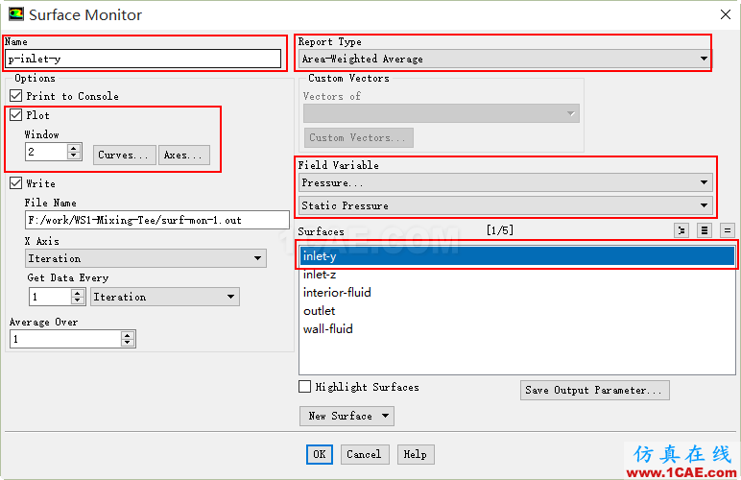Click the File Name path field
The width and height of the screenshot is (741, 480).
pos(156,220)
